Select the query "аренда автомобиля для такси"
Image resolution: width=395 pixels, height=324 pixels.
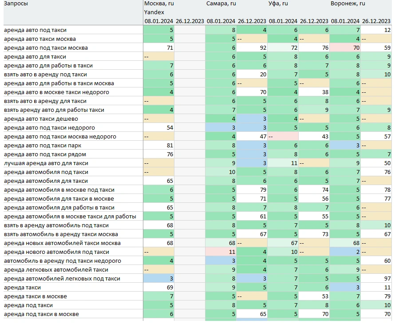[46, 181]
